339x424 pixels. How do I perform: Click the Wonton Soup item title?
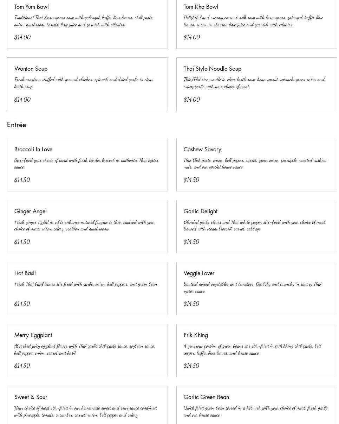click(31, 69)
